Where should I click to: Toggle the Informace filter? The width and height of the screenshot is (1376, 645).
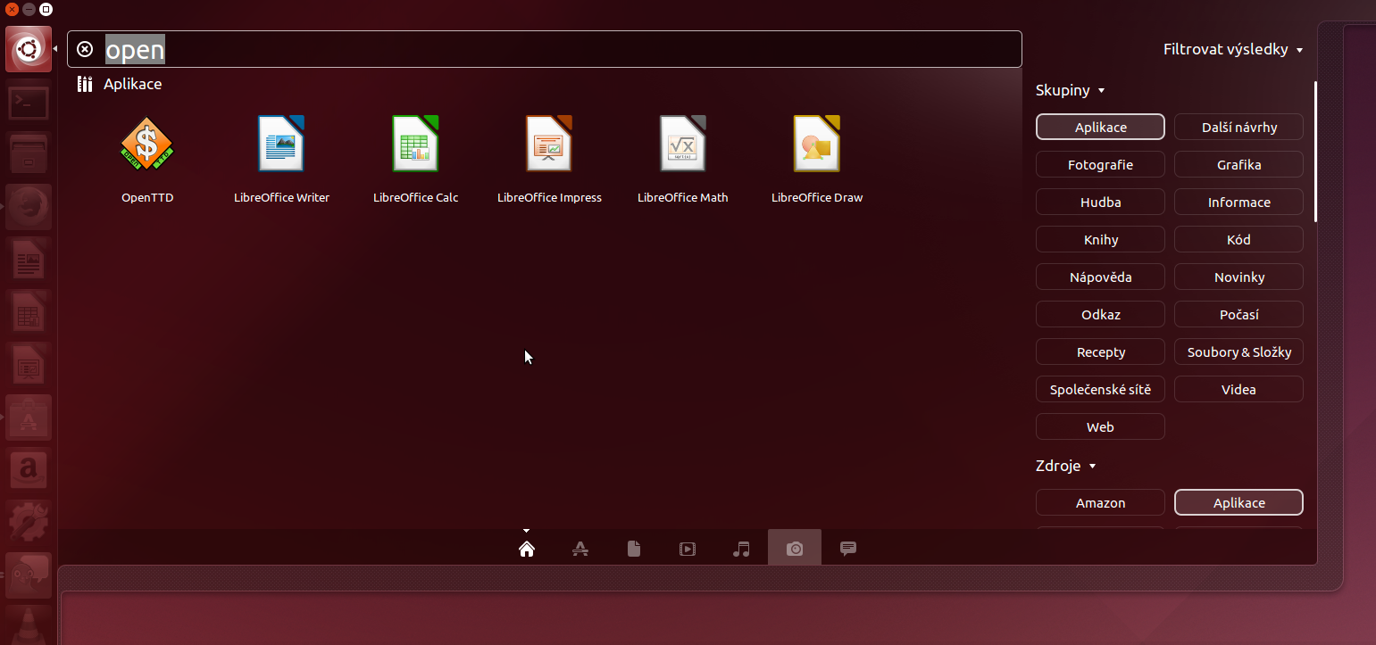point(1238,202)
